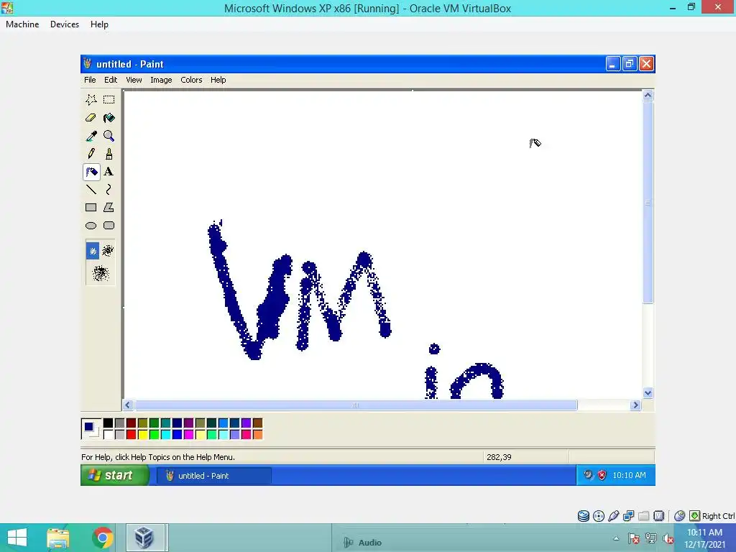Click the VirtualBox network status icon
The width and height of the screenshot is (736, 552).
click(x=628, y=516)
